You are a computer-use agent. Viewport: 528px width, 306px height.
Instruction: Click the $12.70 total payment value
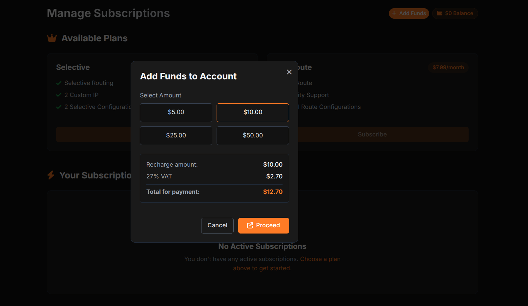pyautogui.click(x=273, y=192)
